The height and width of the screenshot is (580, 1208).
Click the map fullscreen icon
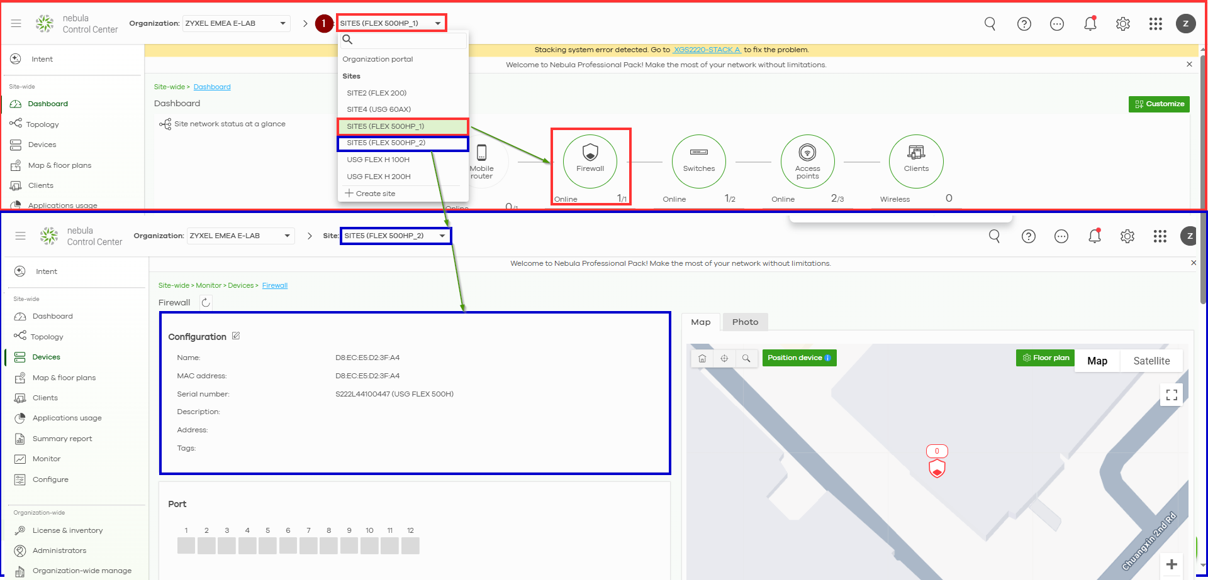tap(1171, 395)
